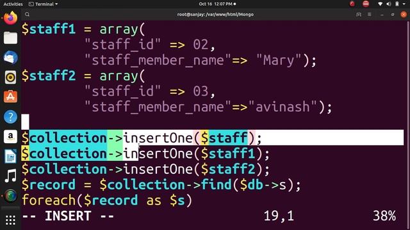The width and height of the screenshot is (410, 230).
Task: Open the terminal hamburger menu
Action: 370,14
